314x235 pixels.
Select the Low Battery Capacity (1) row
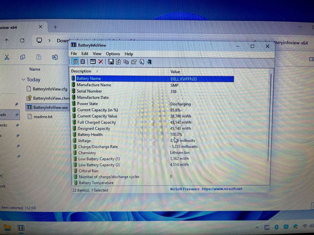tap(152, 159)
